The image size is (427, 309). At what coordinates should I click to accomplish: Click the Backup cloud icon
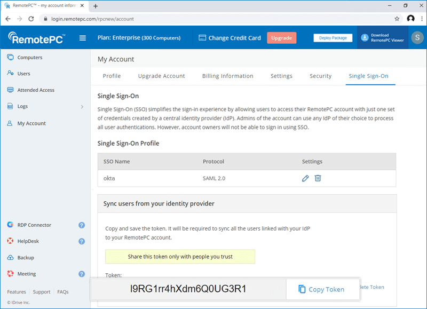pyautogui.click(x=10, y=257)
